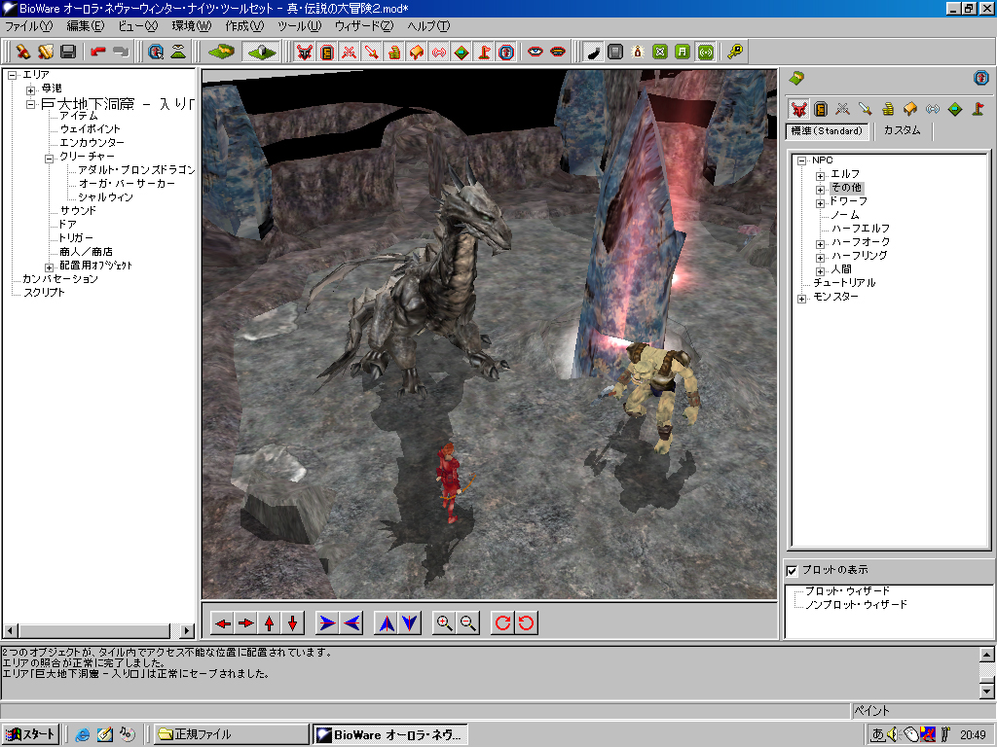Select the door palette icon in right panel
Viewport: 997px width, 747px height.
821,108
